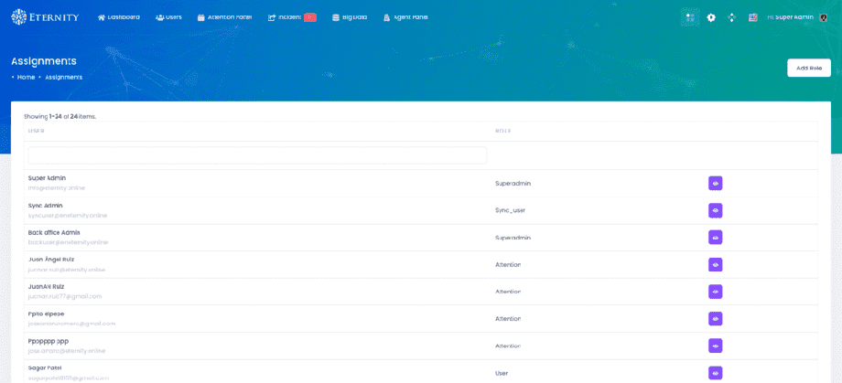The image size is (842, 383).
Task: Click the Home breadcrumb link
Action: 26,77
